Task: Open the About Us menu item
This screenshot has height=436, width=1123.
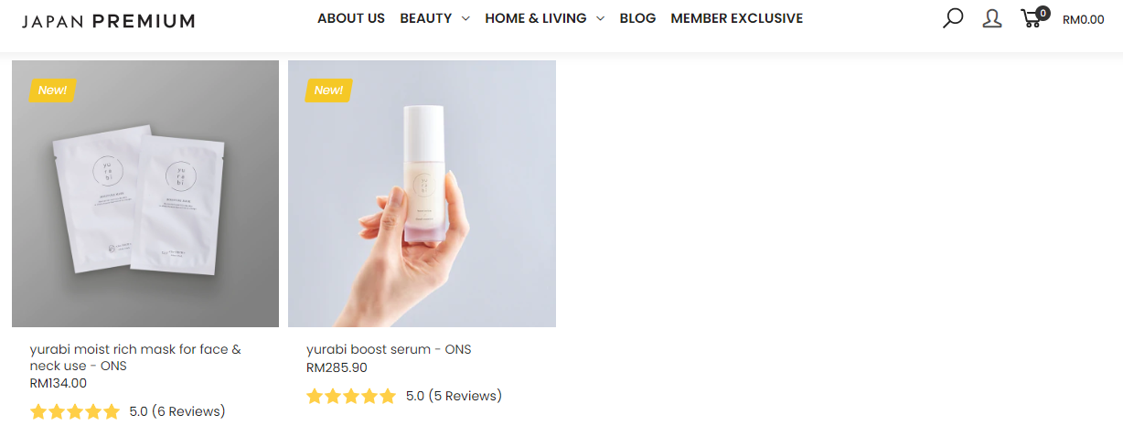Action: 351,18
